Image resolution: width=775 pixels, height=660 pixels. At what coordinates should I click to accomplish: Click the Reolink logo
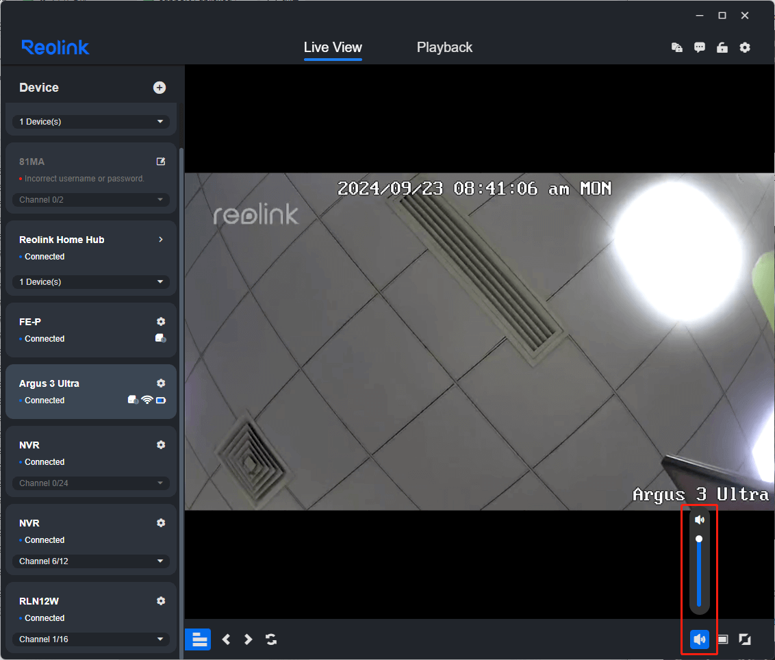(55, 47)
